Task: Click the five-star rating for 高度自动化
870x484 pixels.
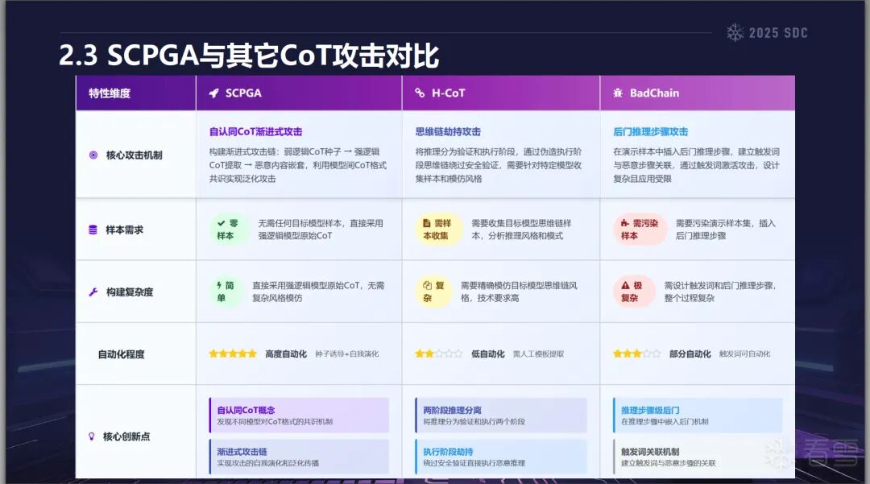Action: point(233,354)
